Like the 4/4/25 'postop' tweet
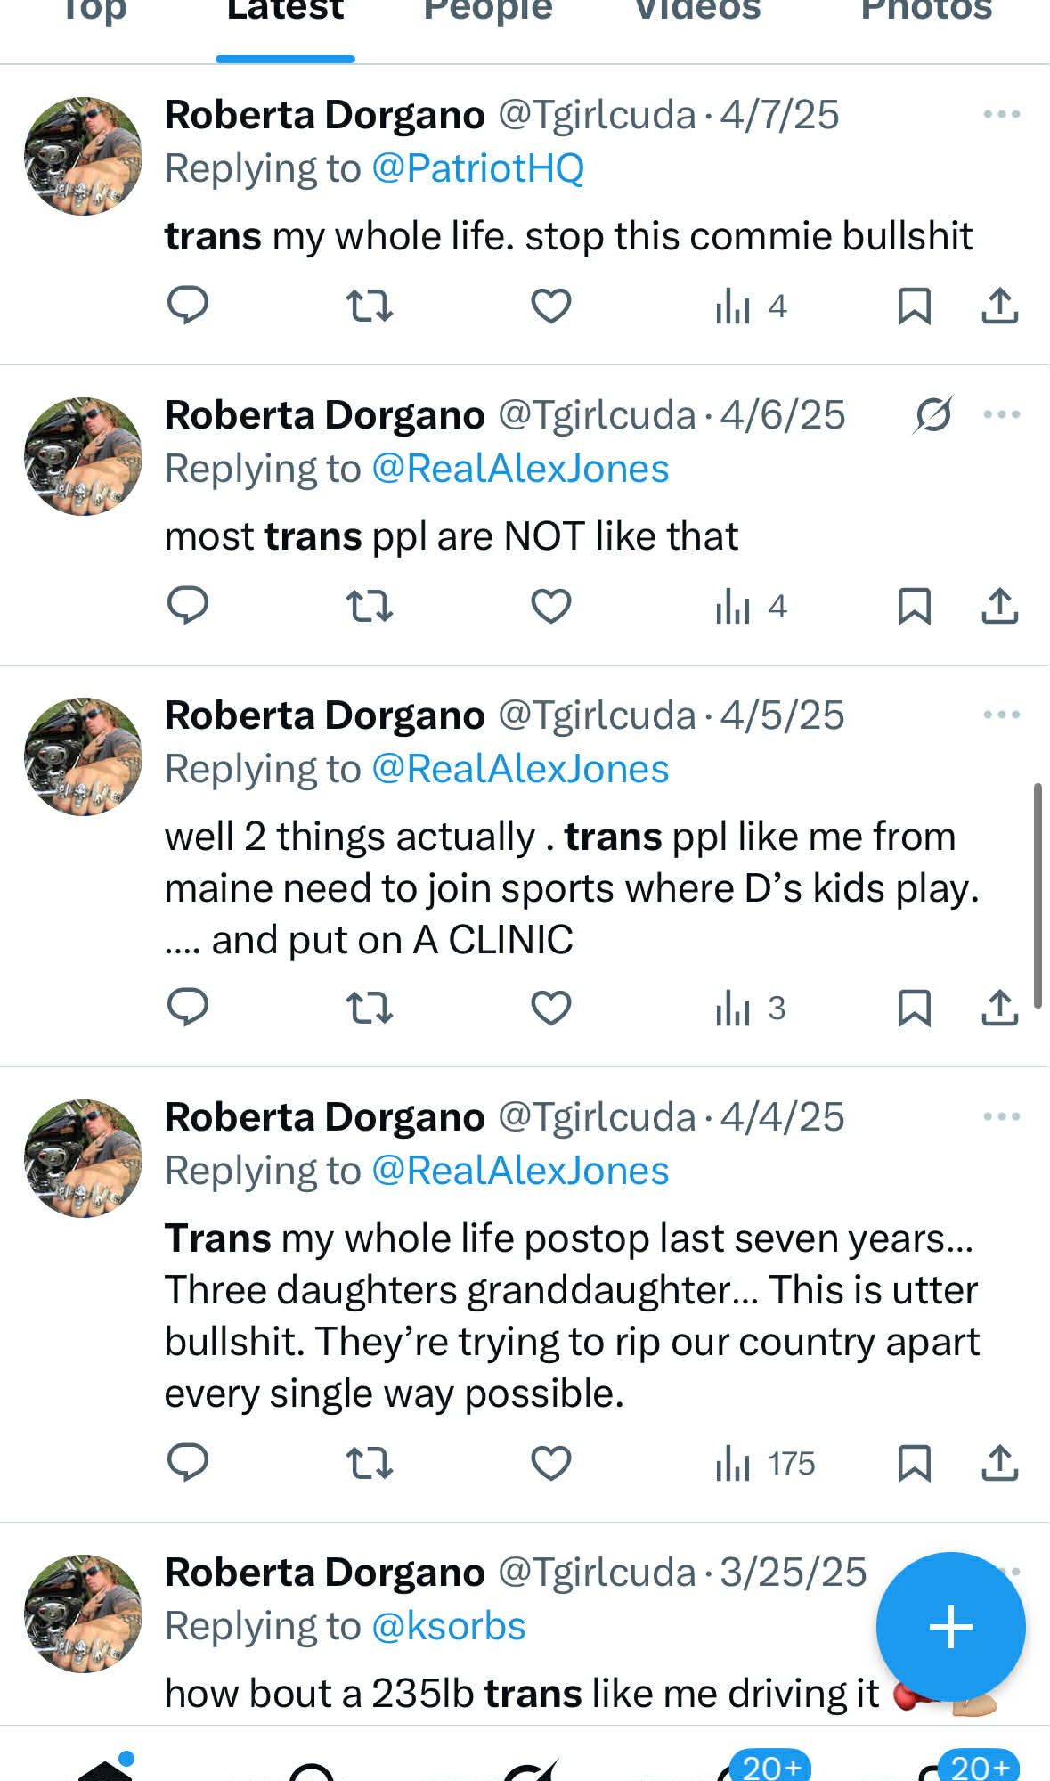The width and height of the screenshot is (1050, 1781). coord(550,1463)
